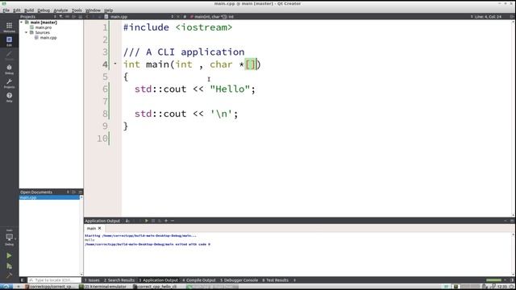Open the 4 Compile Output pane
This screenshot has width=516, height=290.
[x=199, y=280]
